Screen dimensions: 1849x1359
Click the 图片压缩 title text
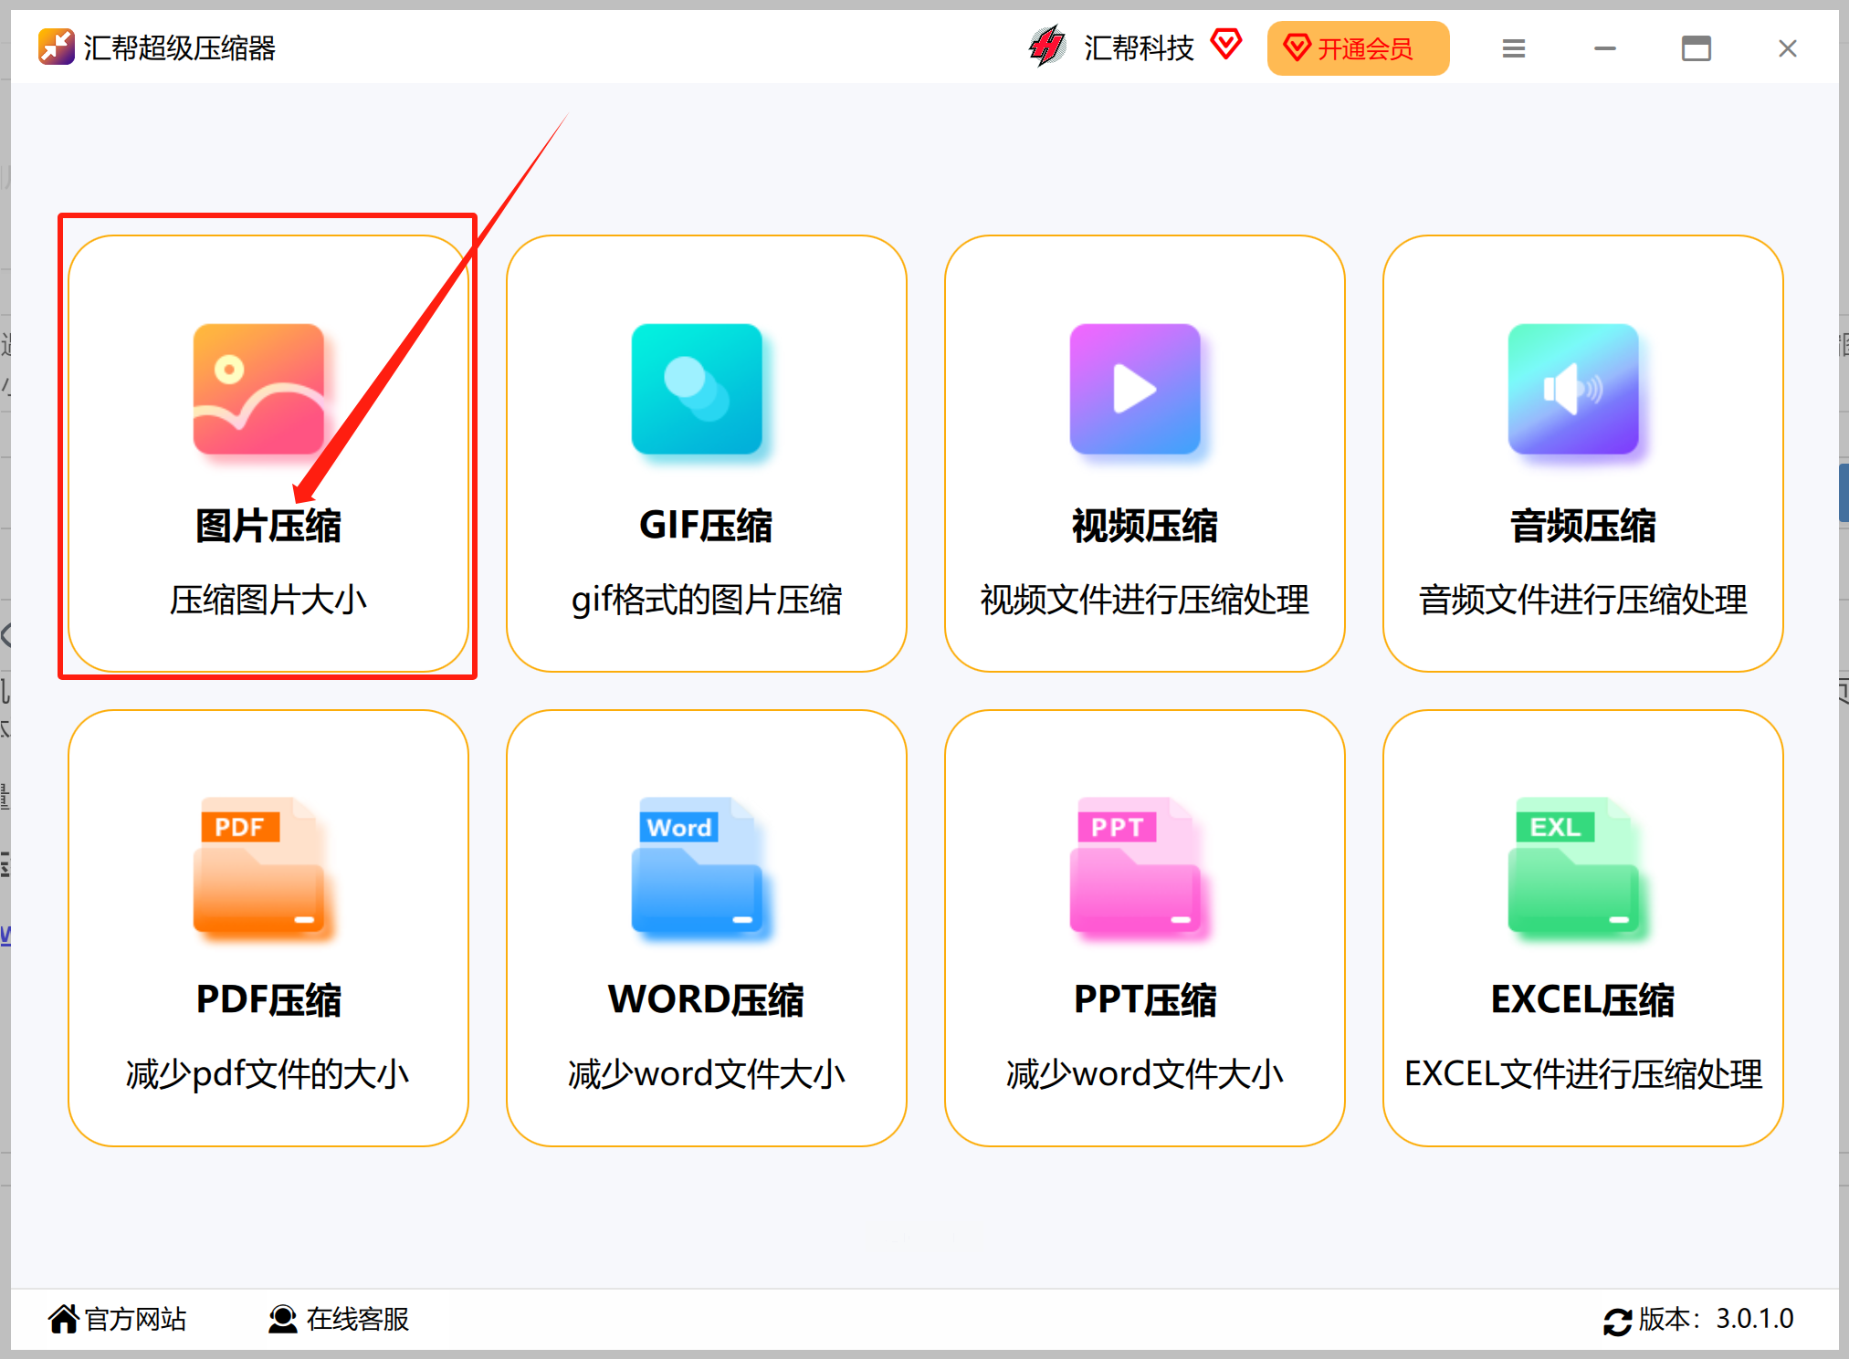[x=268, y=526]
